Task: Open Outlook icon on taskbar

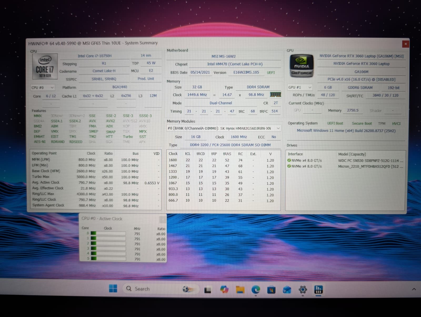Action: pos(287,290)
